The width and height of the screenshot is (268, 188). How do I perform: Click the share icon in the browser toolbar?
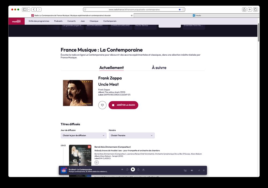244,9
